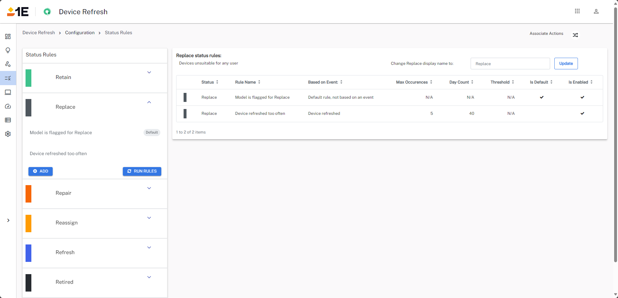Toggle Is Enabled check for Model is flagged row
This screenshot has height=298, width=618.
(x=582, y=97)
